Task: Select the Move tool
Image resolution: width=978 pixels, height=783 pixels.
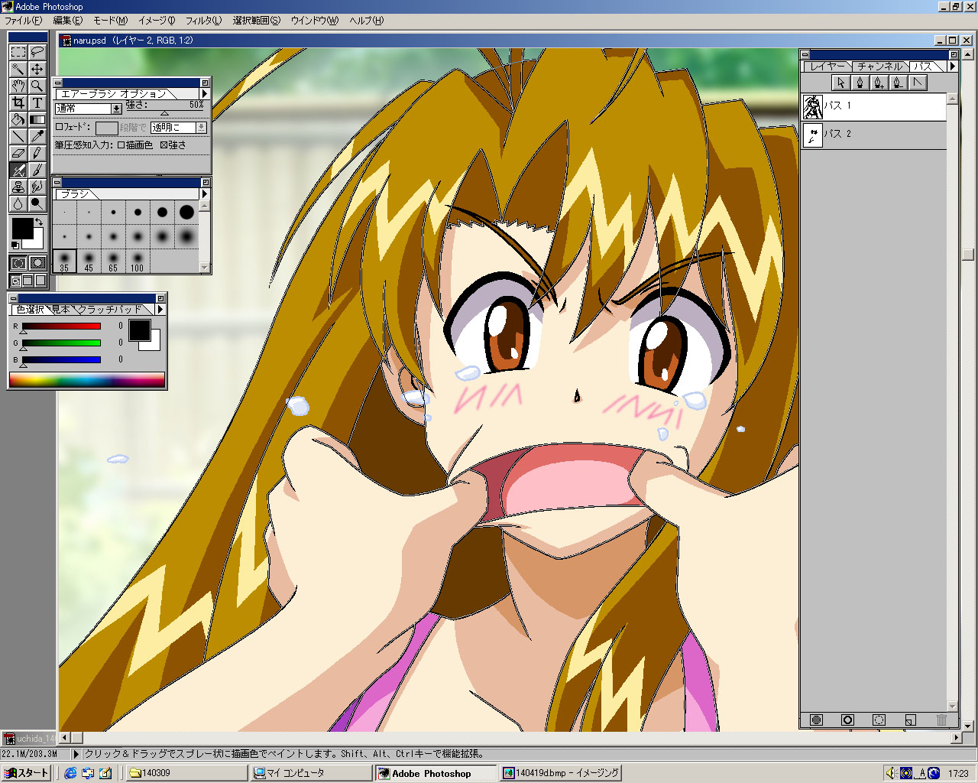Action: coord(37,69)
